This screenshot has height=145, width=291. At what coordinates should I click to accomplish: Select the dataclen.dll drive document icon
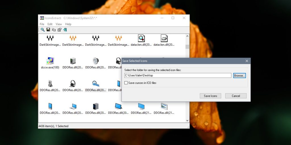[x=164, y=38]
